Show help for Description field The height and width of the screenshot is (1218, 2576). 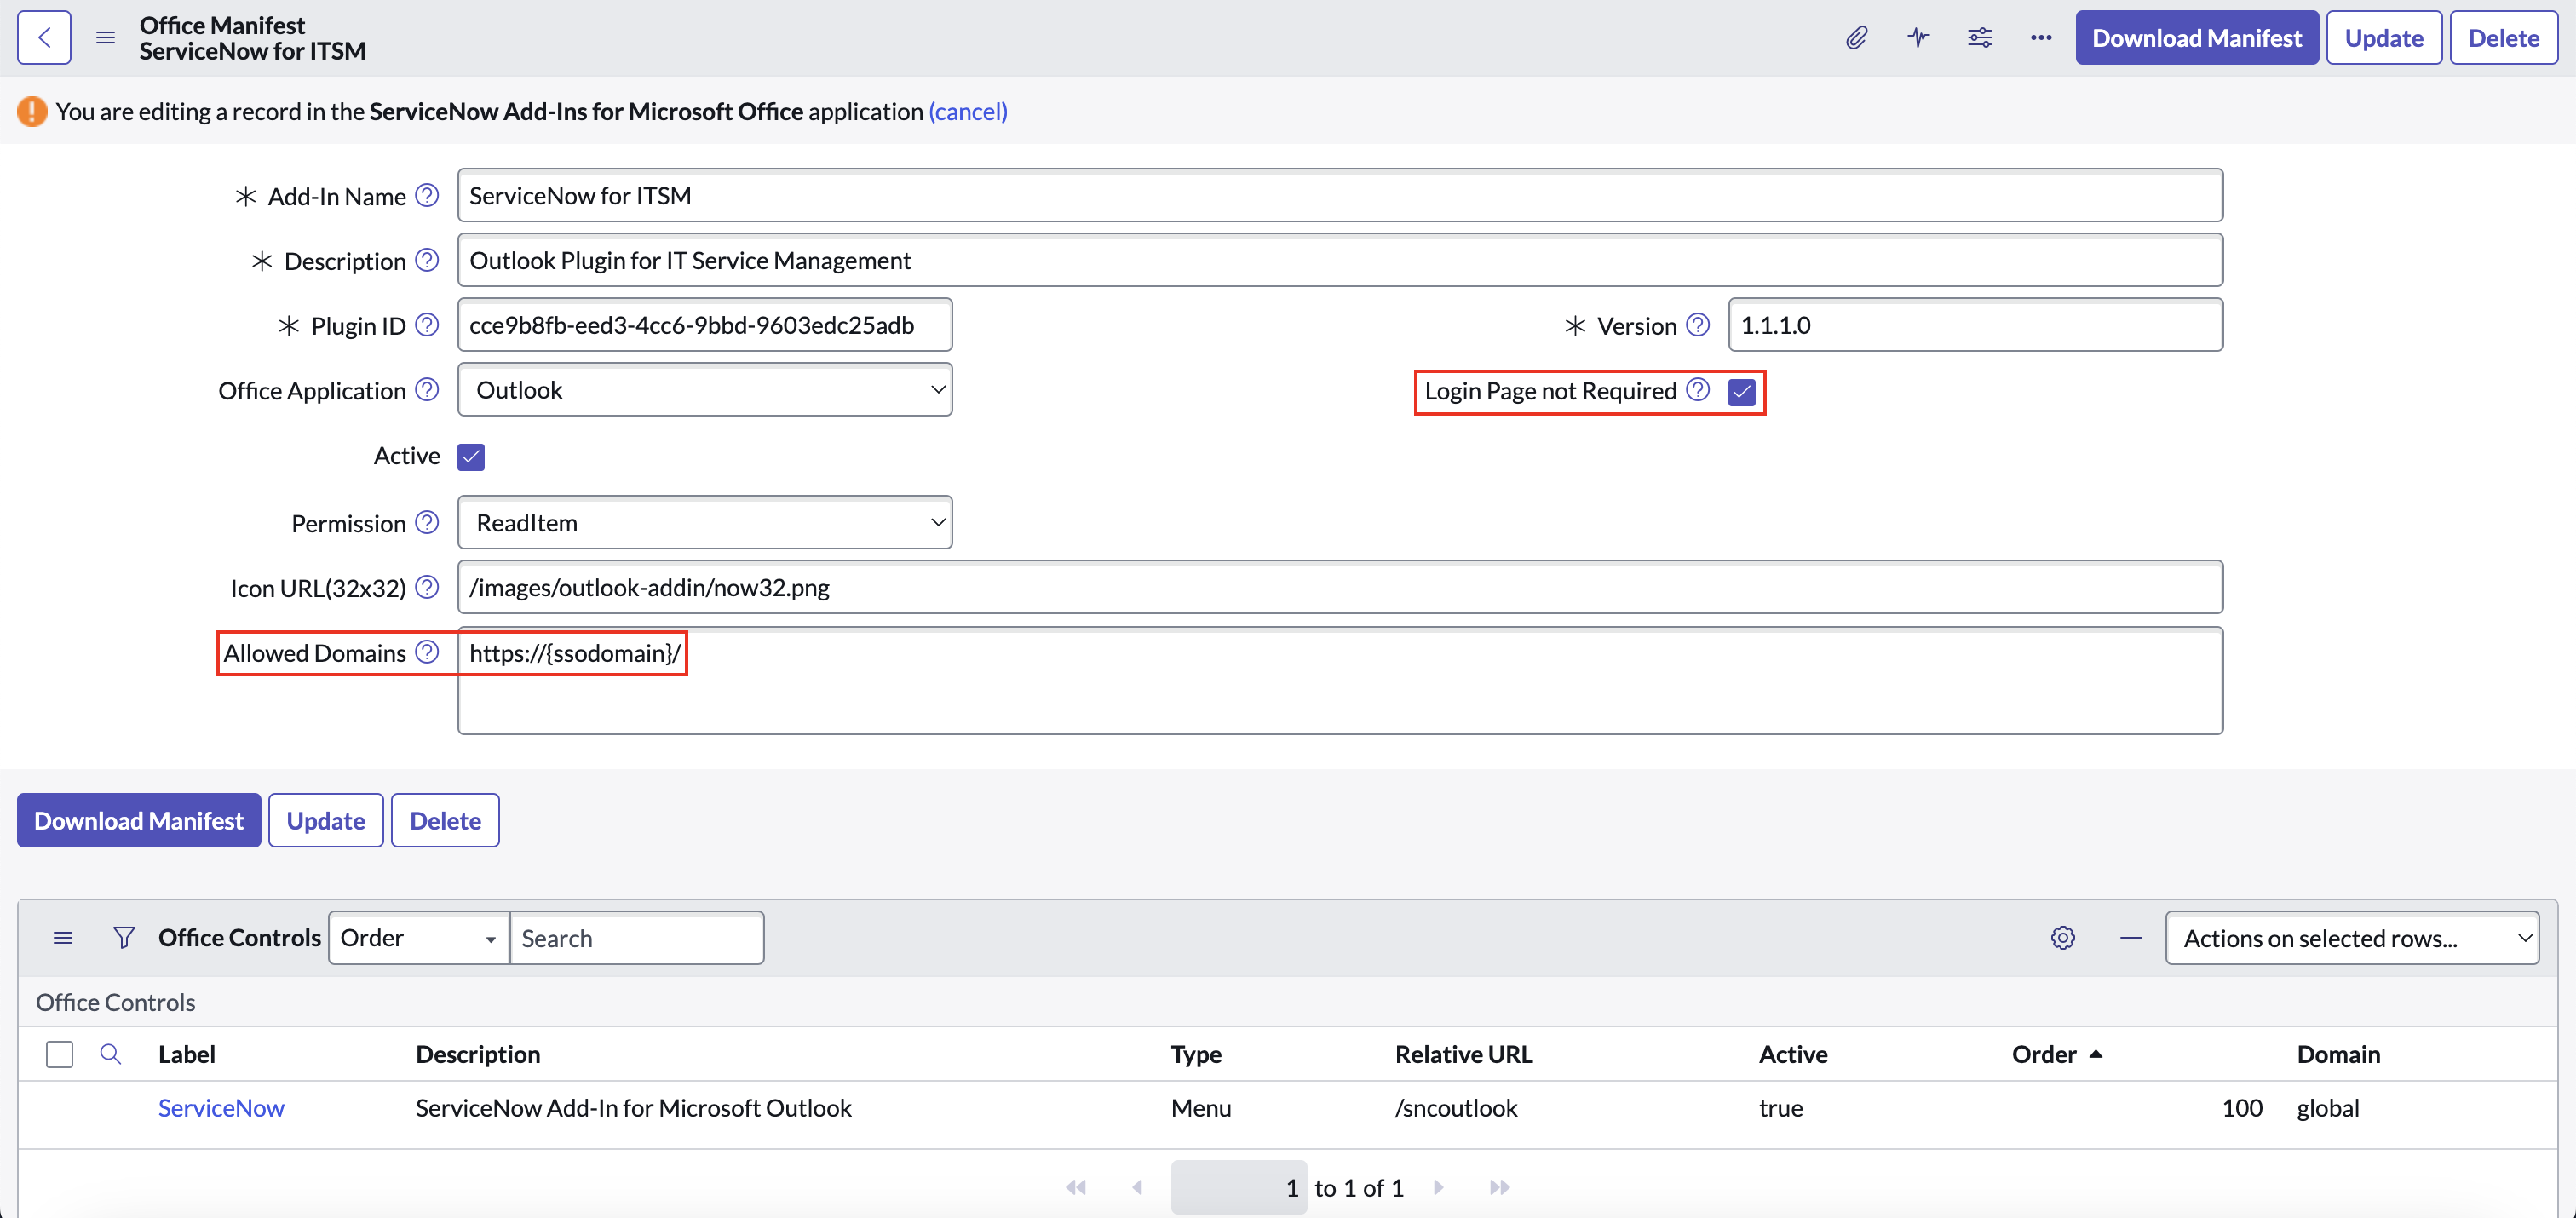(x=427, y=260)
